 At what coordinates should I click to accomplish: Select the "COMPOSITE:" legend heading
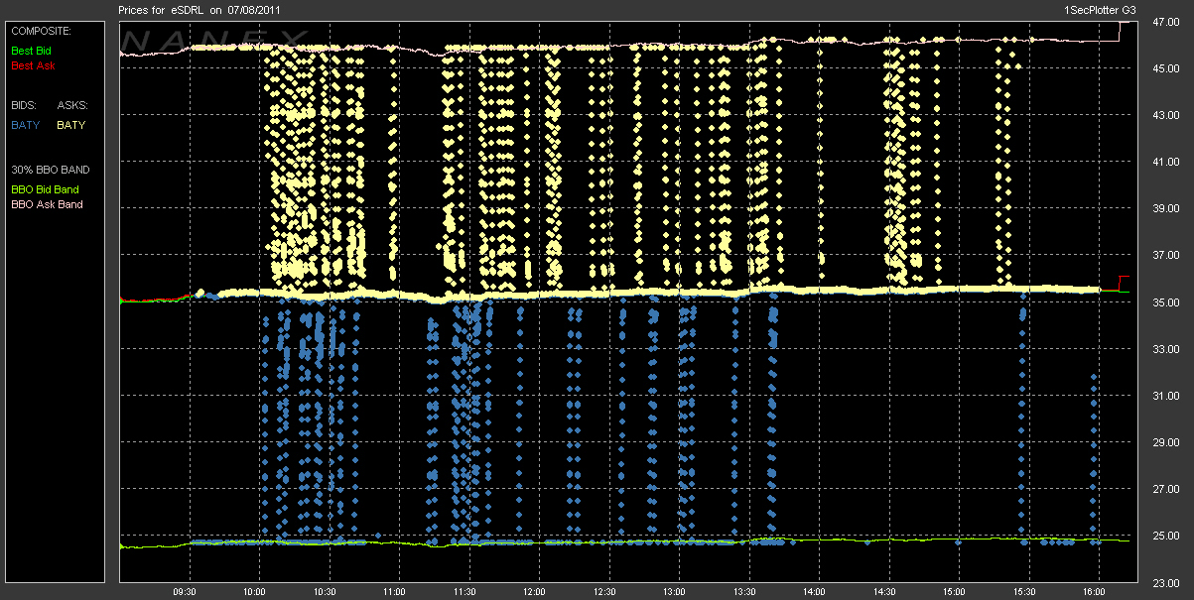coord(40,31)
